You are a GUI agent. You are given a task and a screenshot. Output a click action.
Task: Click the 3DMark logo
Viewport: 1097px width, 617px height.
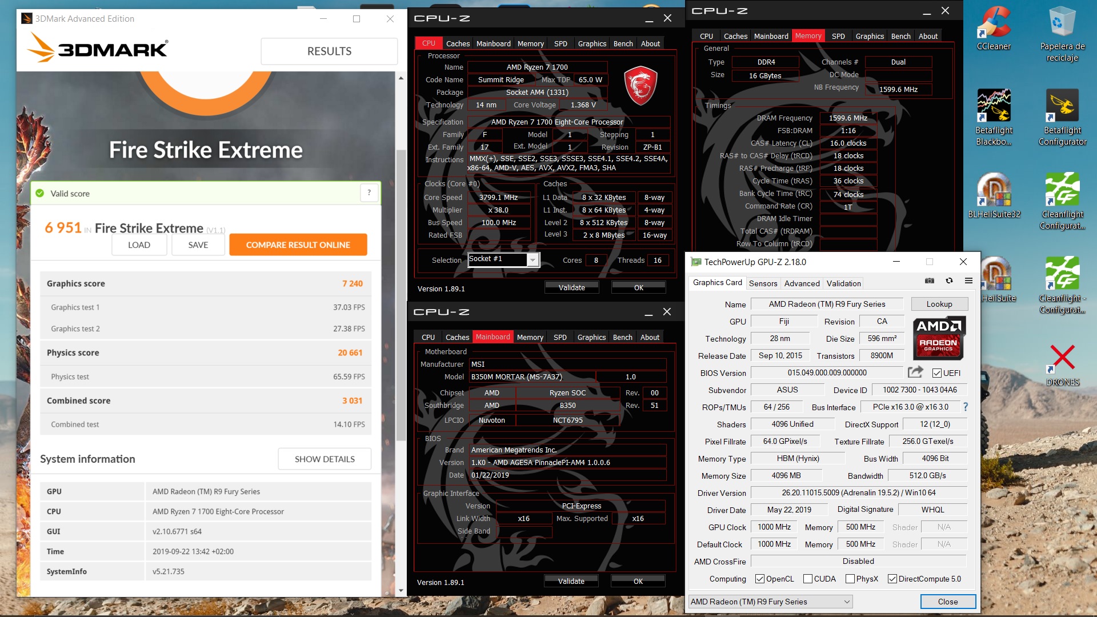tap(98, 47)
